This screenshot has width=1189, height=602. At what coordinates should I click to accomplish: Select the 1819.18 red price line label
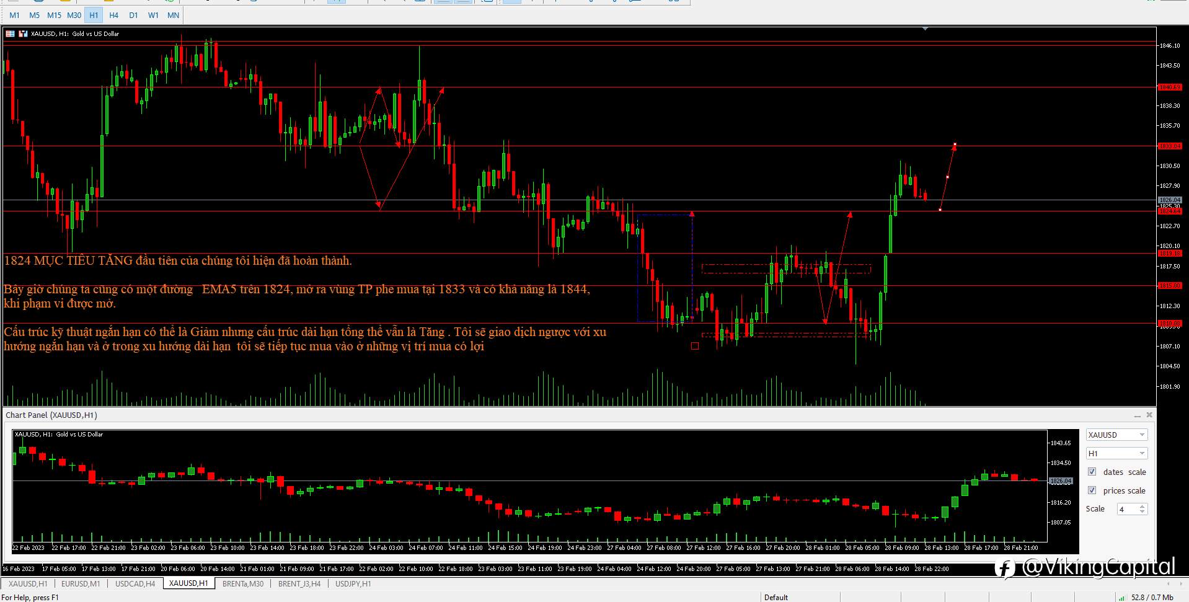click(x=1170, y=254)
